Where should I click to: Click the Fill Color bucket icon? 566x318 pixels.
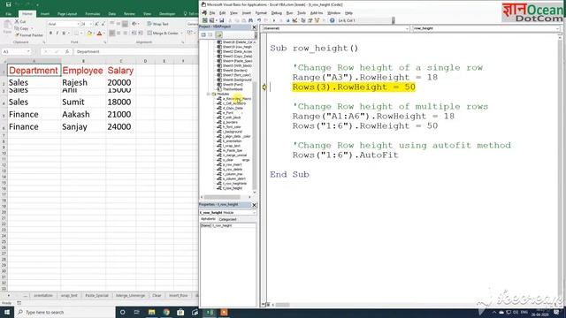click(89, 34)
